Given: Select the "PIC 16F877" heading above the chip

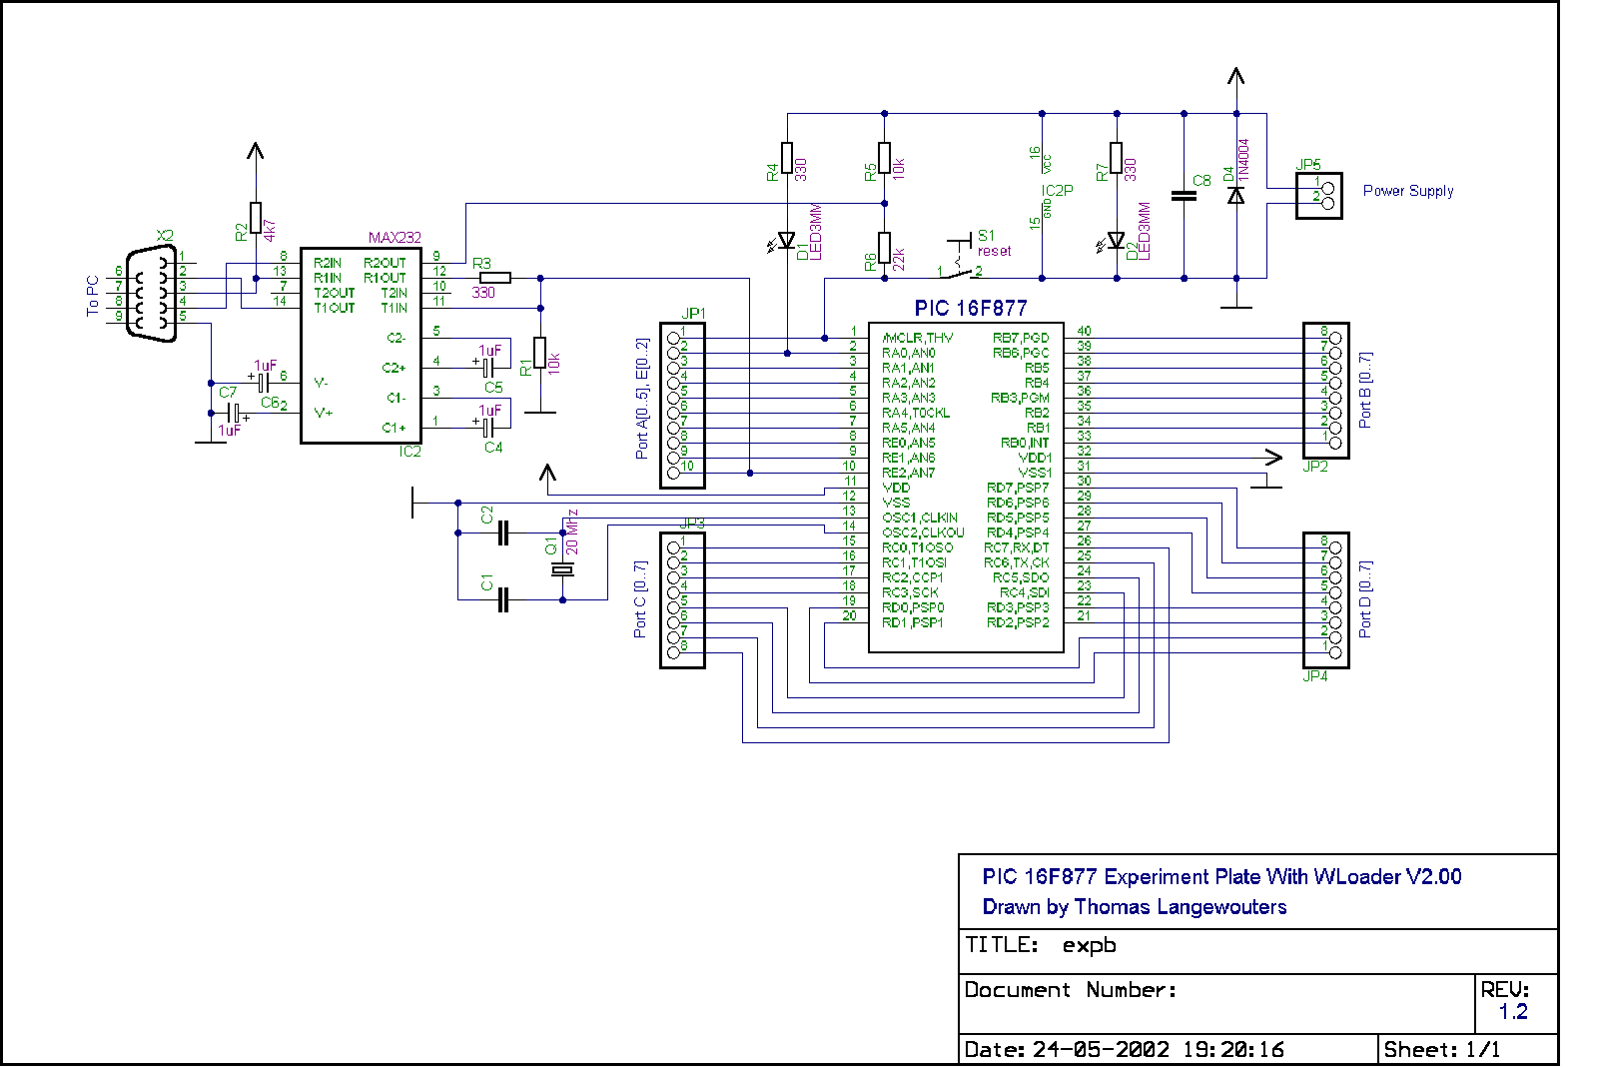Looking at the screenshot, I should (971, 308).
